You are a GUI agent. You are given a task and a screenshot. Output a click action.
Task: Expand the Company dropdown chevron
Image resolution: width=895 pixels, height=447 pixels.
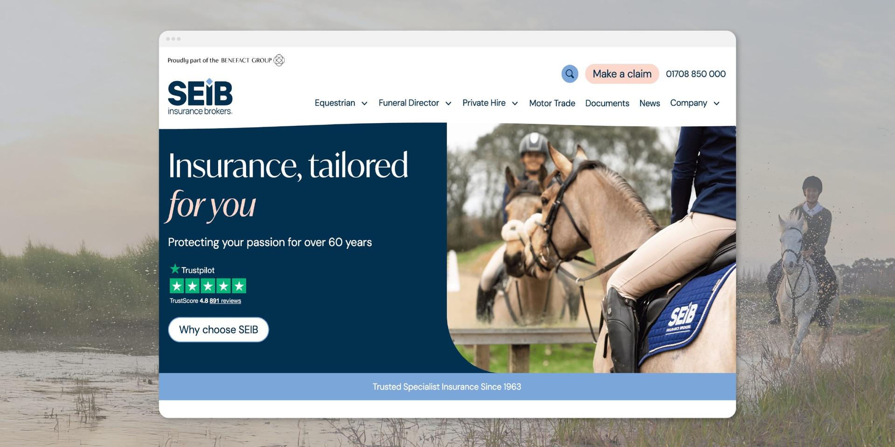[x=716, y=103]
